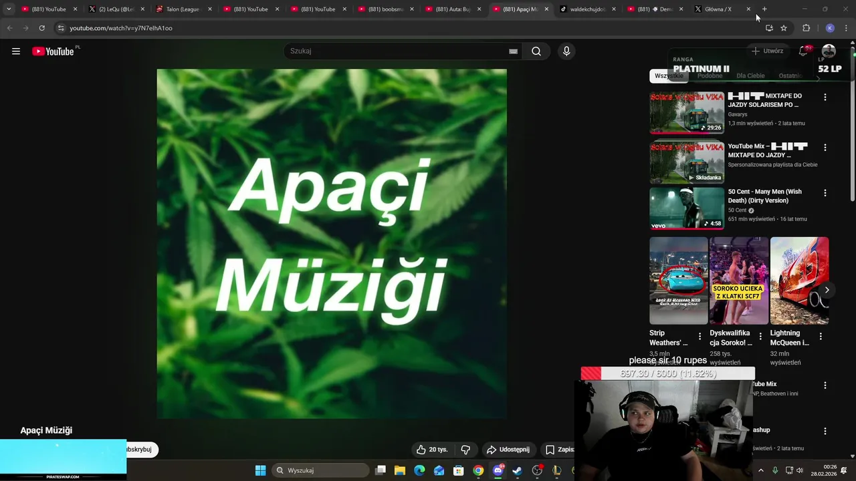Open Microsoft Edge from taskbar
Screen dimensions: 856x481
click(x=419, y=470)
